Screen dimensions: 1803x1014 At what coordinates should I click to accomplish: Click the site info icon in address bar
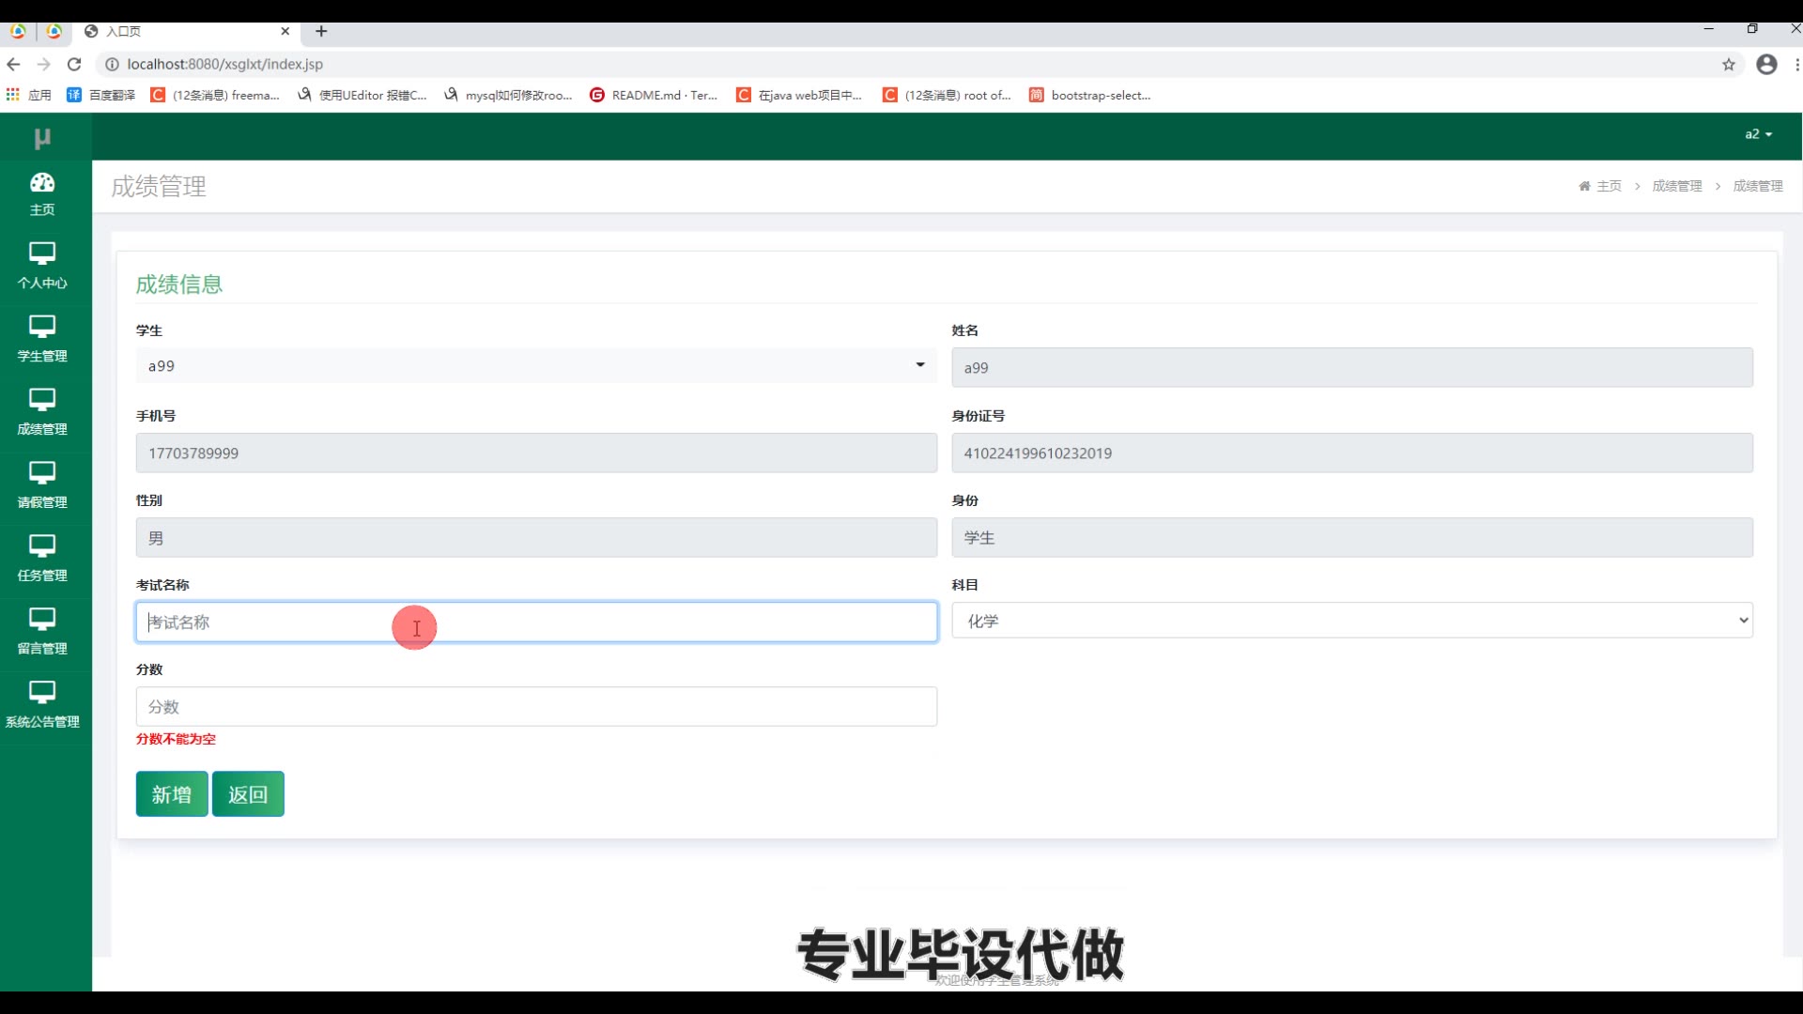(x=112, y=64)
